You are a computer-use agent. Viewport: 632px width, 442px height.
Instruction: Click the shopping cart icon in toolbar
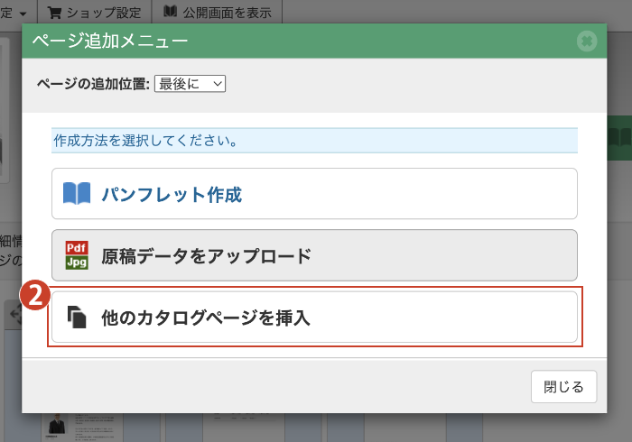coord(55,12)
